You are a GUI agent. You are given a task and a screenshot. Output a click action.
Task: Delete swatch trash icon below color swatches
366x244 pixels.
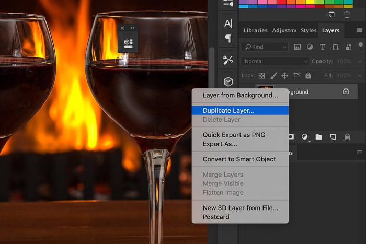coord(347,15)
